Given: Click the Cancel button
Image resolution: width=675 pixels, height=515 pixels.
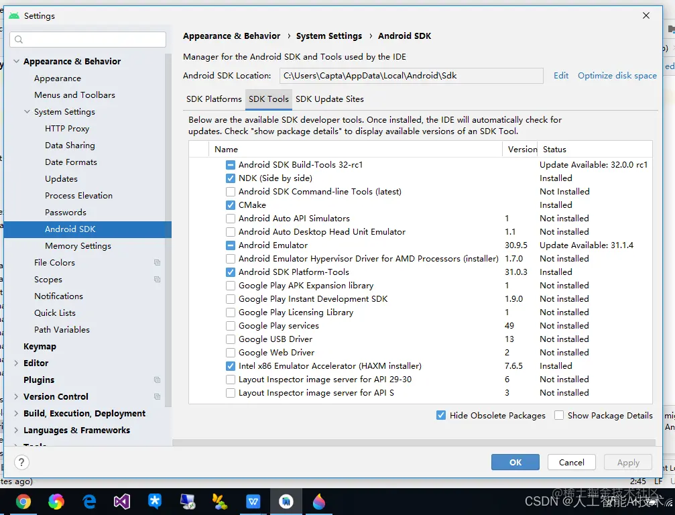Looking at the screenshot, I should pyautogui.click(x=571, y=463).
